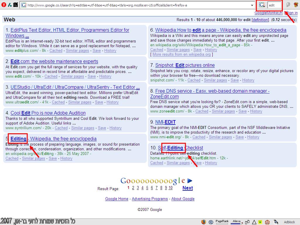Viewport: 300px width, 225px height.
Task: Click the triangle icon in the status bar
Action: [254, 222]
